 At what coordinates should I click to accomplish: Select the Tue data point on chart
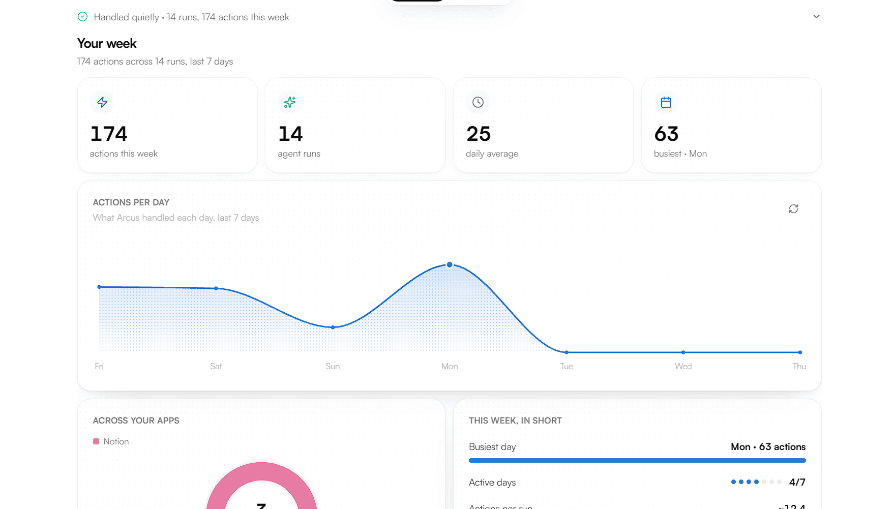(567, 352)
